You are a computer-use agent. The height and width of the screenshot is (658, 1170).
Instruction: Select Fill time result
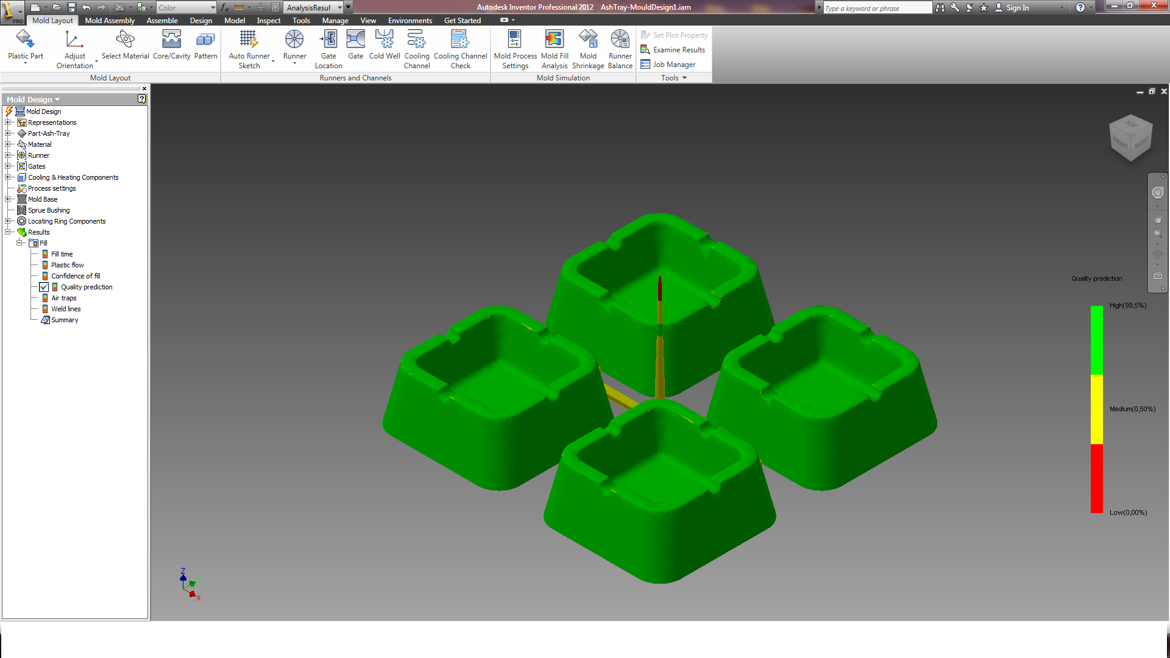point(62,254)
